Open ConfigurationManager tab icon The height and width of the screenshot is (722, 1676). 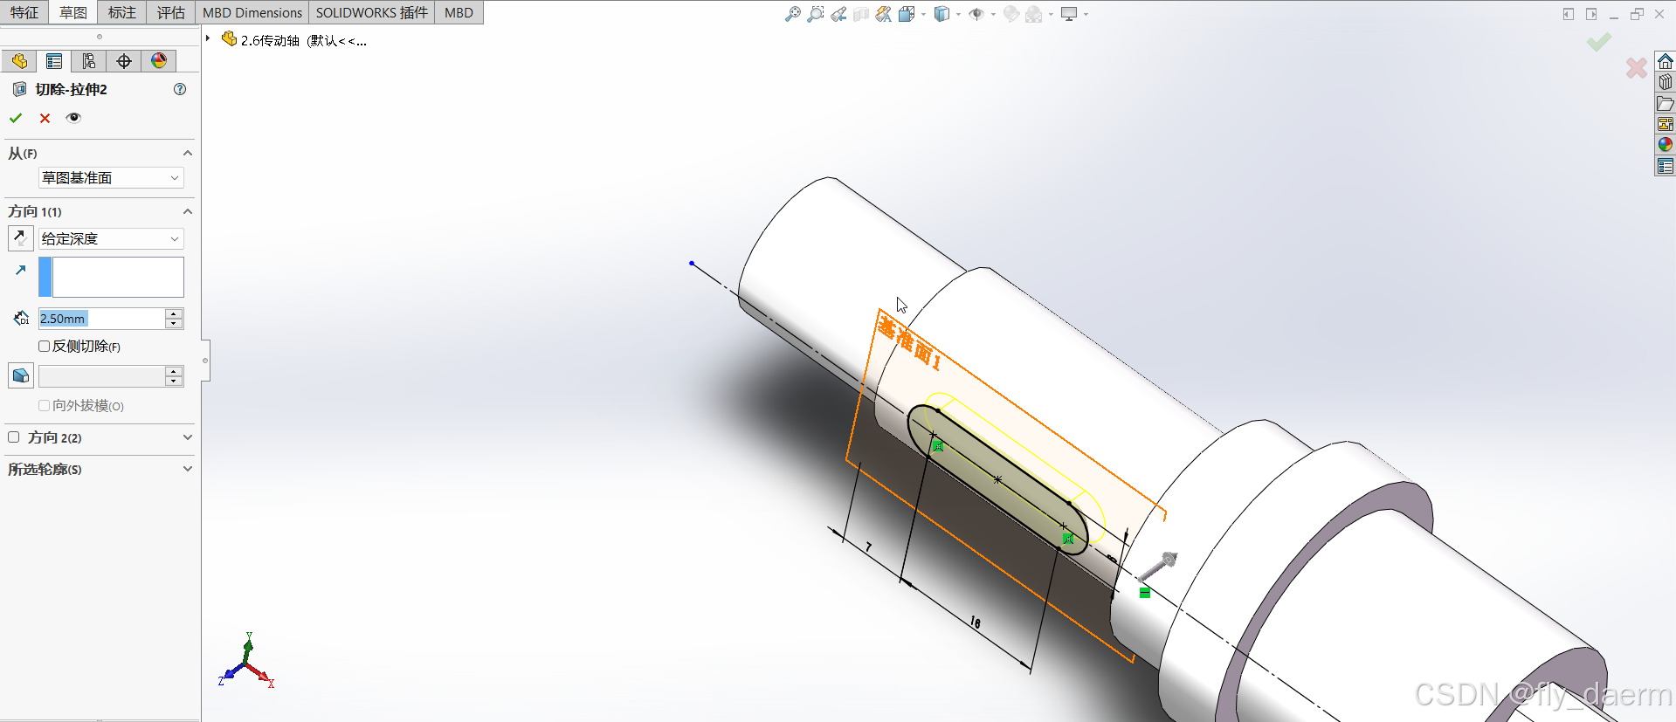click(89, 61)
